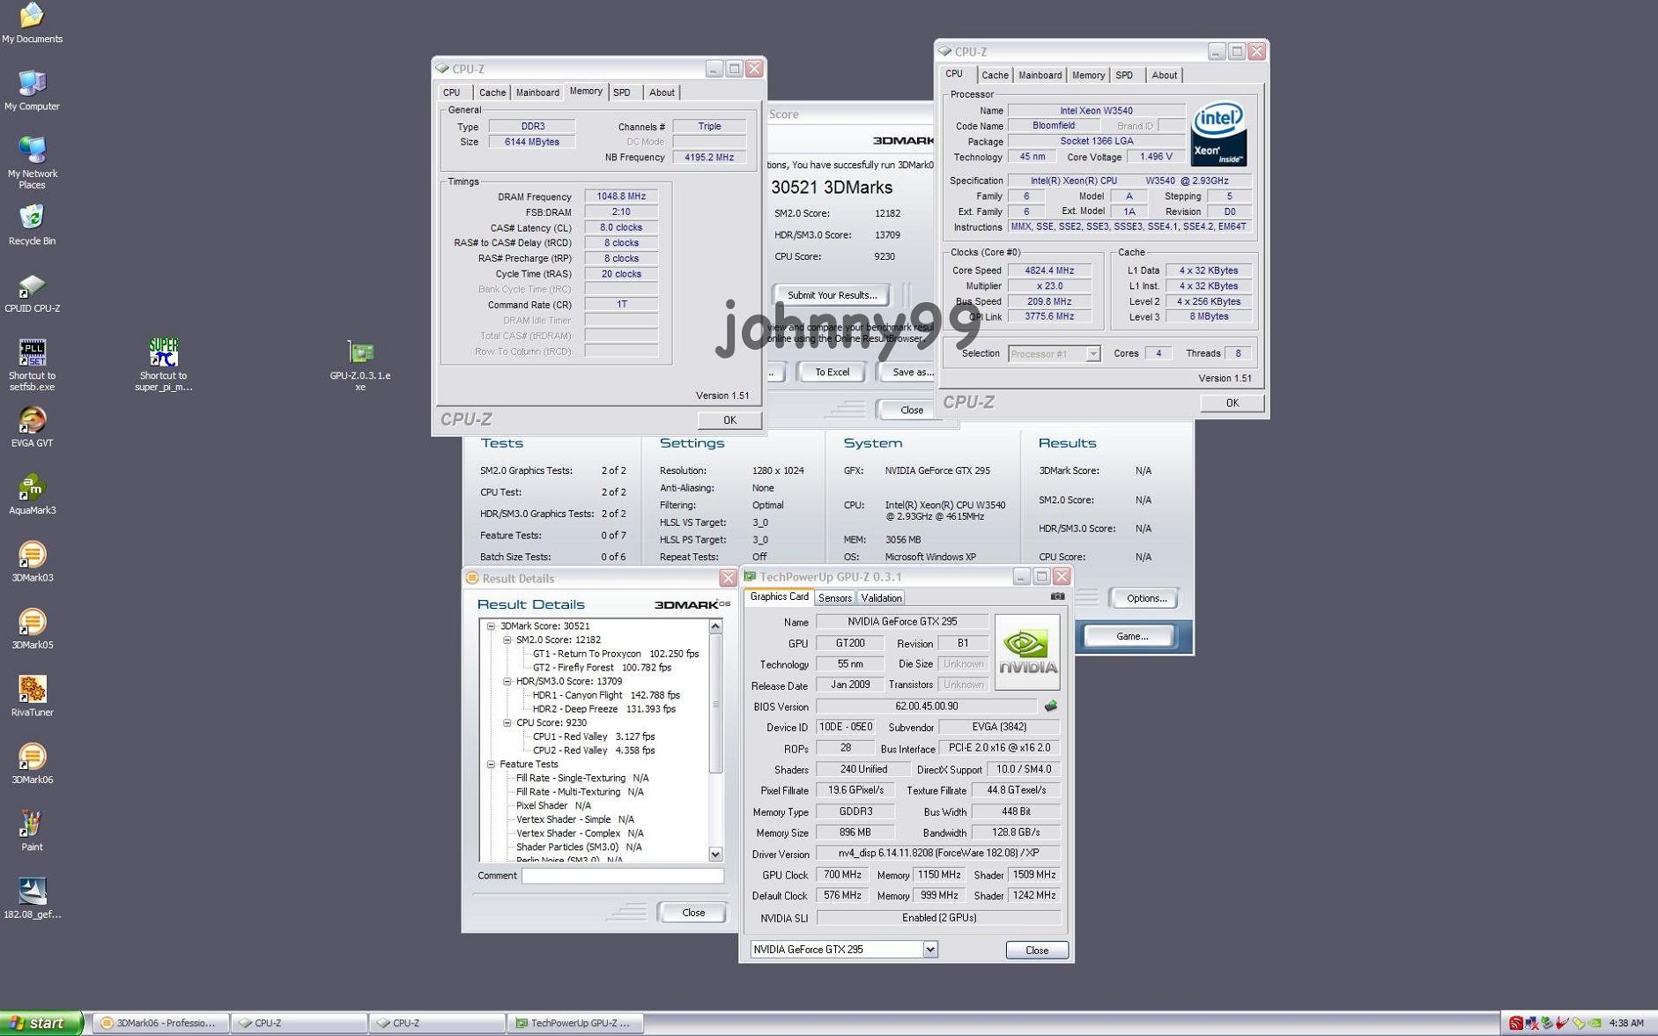The height and width of the screenshot is (1036, 1658).
Task: Open 3DMark06 desktop icon
Action: (32, 764)
